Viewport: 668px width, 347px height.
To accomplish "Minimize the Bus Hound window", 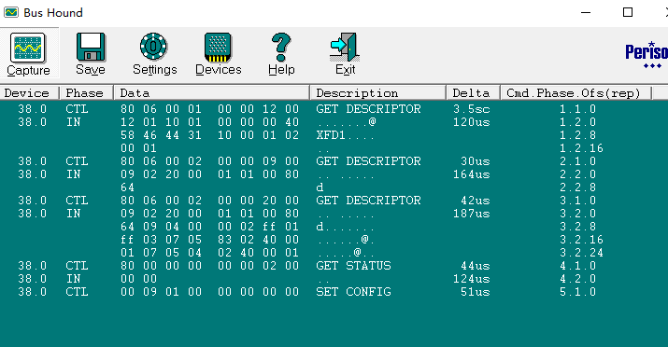I will coord(586,12).
